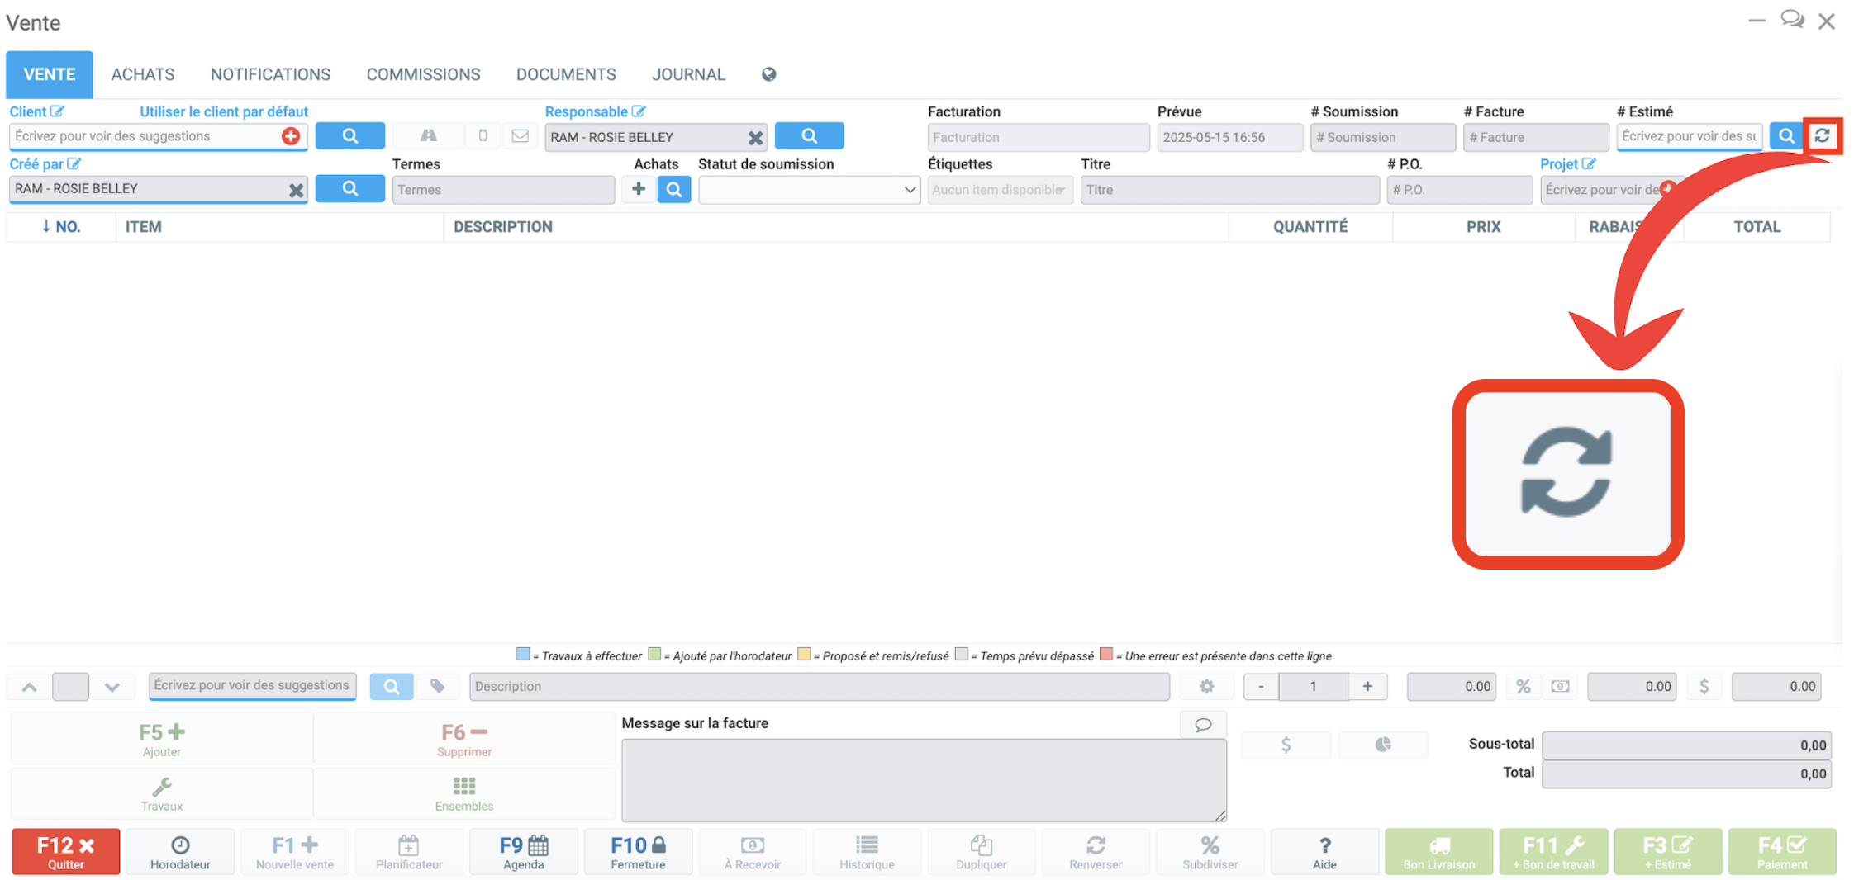Clear the Responsable field with the X
Screen dimensions: 1854x880
[x=755, y=138]
